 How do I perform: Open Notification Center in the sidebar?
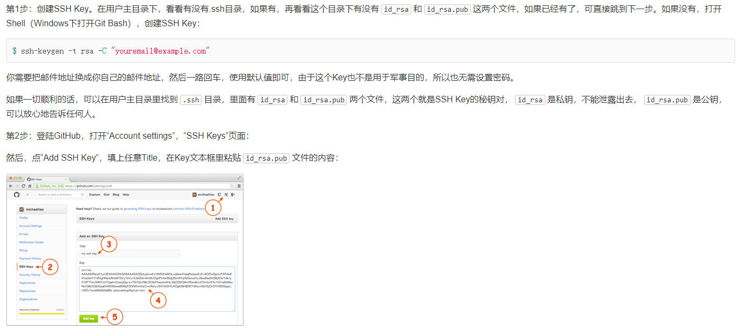pos(32,242)
